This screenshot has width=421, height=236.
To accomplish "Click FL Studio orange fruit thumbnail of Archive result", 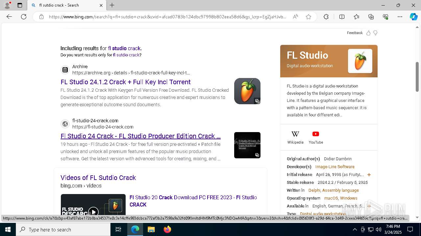I will coord(247,91).
